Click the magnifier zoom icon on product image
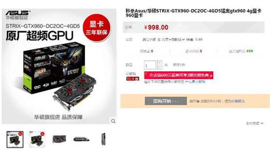 113,121
